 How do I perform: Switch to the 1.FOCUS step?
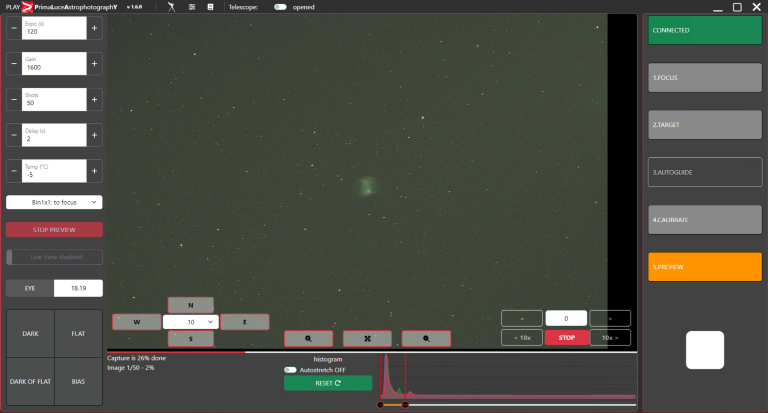coord(704,77)
